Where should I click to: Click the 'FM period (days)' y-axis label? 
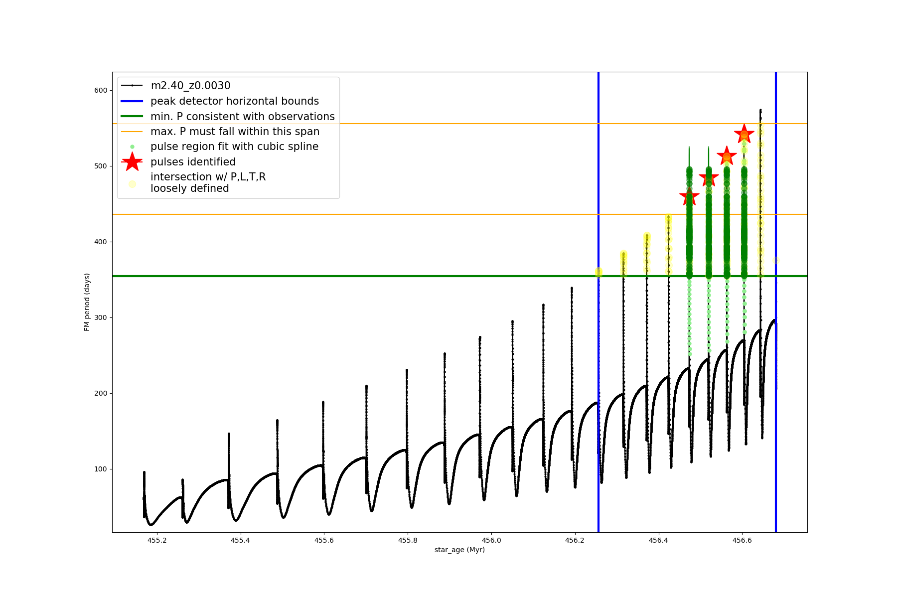tap(87, 302)
